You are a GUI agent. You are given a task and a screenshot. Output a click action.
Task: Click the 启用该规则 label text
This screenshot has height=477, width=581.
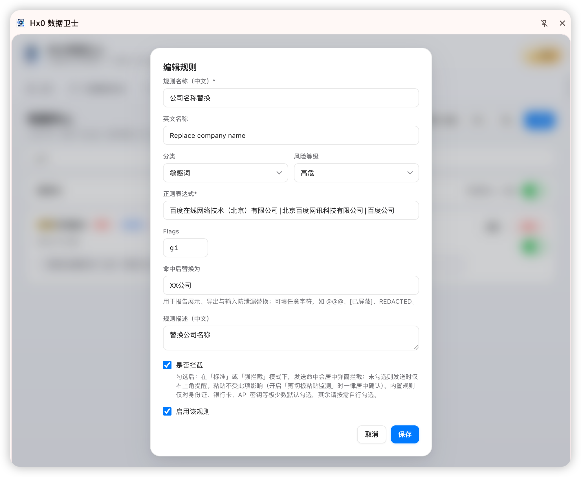(193, 412)
